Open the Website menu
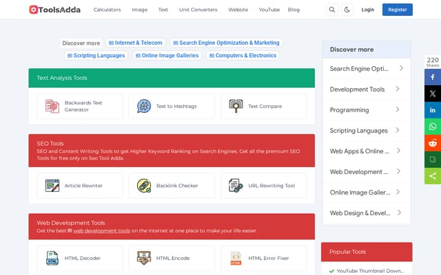This screenshot has height=275, width=441. point(238,10)
